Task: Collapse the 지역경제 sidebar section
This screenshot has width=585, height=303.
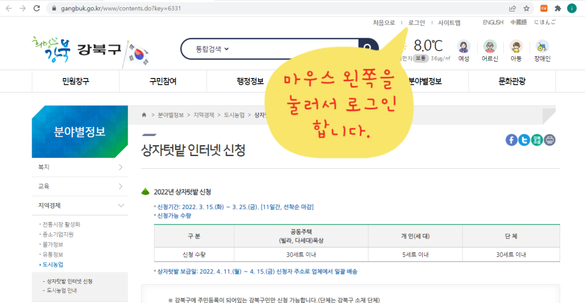Action: pyautogui.click(x=80, y=206)
